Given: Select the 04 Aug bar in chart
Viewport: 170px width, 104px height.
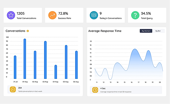Looking at the screenshot, I should 56,72.
